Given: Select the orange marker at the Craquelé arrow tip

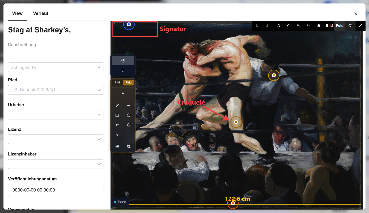Looking at the screenshot, I should [x=236, y=122].
